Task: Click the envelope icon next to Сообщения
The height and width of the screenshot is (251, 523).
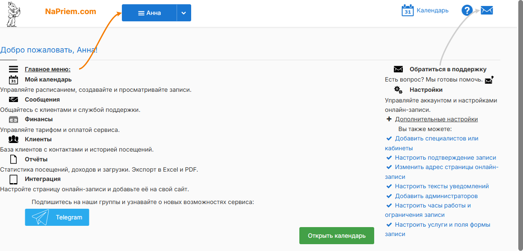Action: click(x=13, y=99)
